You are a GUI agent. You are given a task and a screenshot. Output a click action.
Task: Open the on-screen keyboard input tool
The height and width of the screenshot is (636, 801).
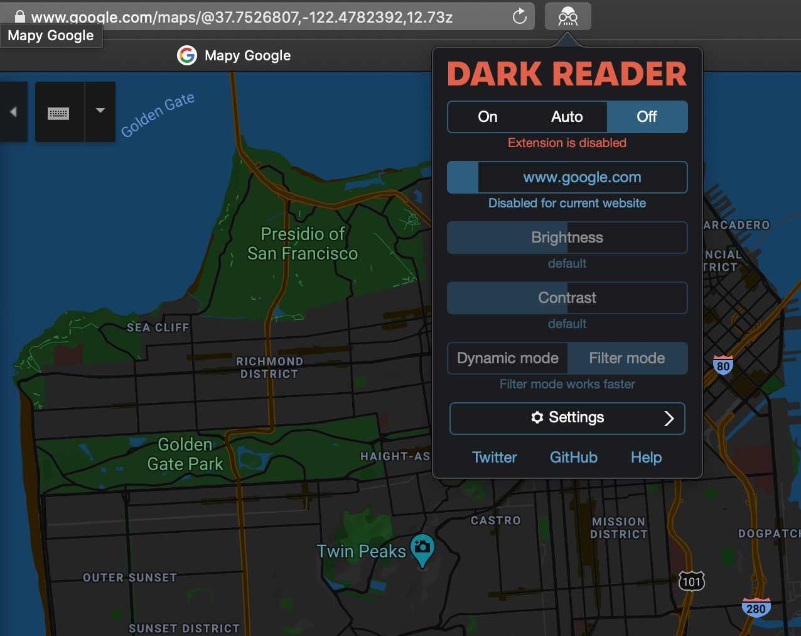click(x=59, y=113)
